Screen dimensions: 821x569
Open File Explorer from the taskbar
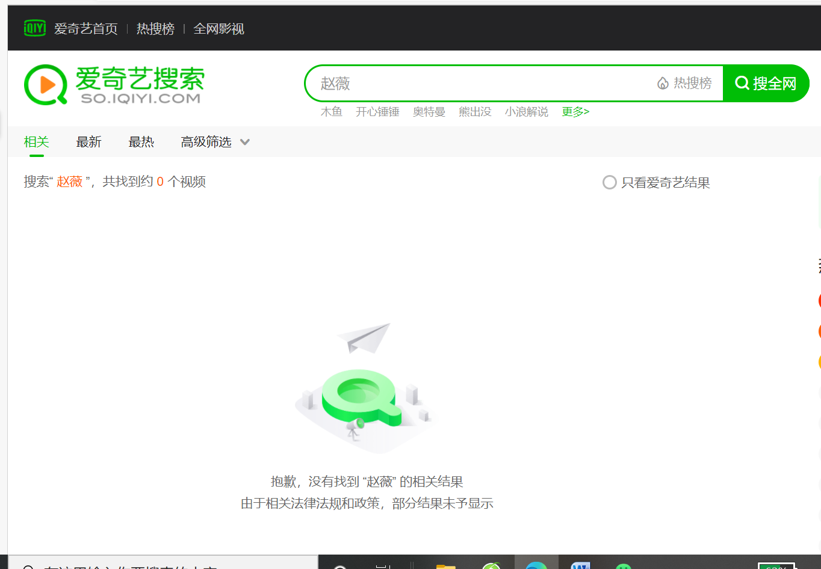pos(445,565)
